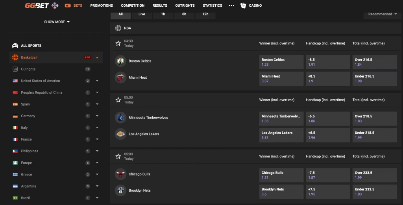Click the Boston Celtics team logo
Image resolution: width=403 pixels, height=205 pixels.
(x=120, y=61)
